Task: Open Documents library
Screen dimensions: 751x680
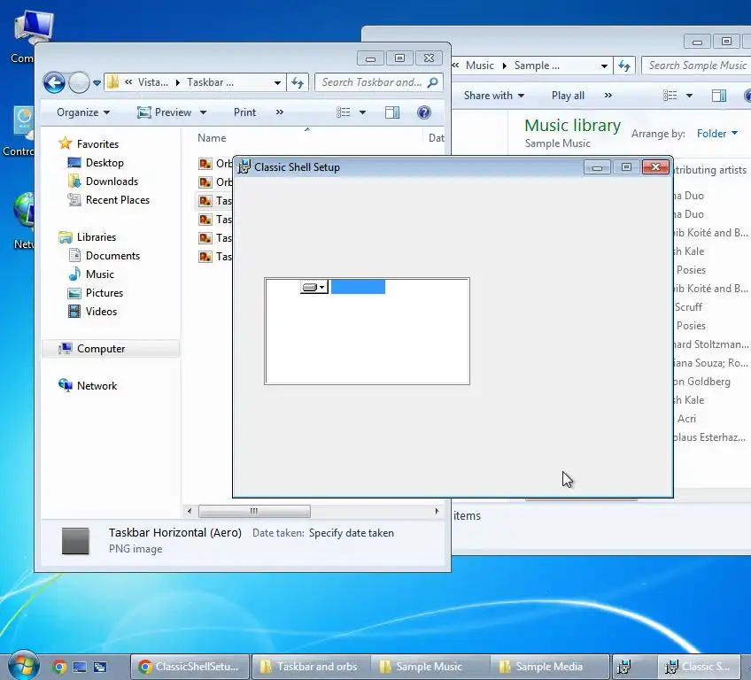Action: coord(113,256)
